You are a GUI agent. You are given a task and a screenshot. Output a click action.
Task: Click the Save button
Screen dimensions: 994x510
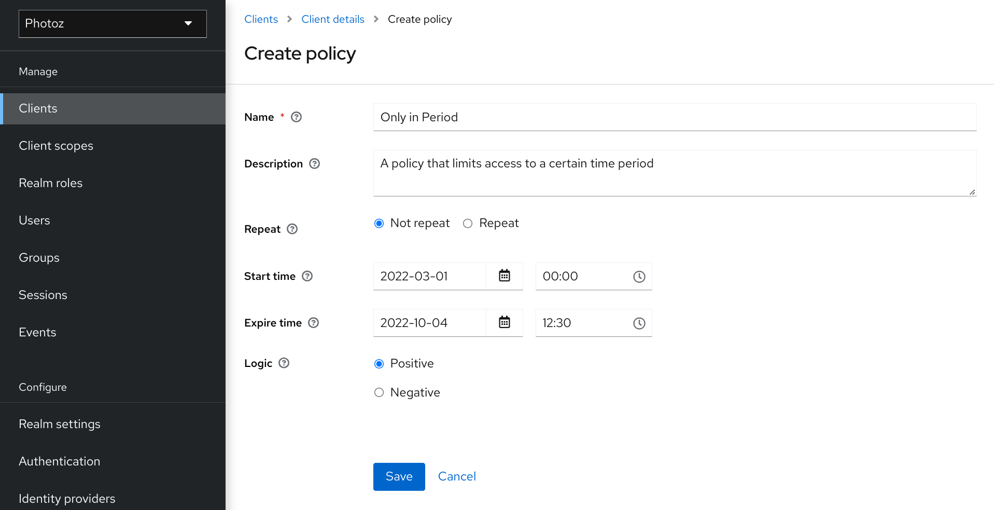(x=398, y=476)
